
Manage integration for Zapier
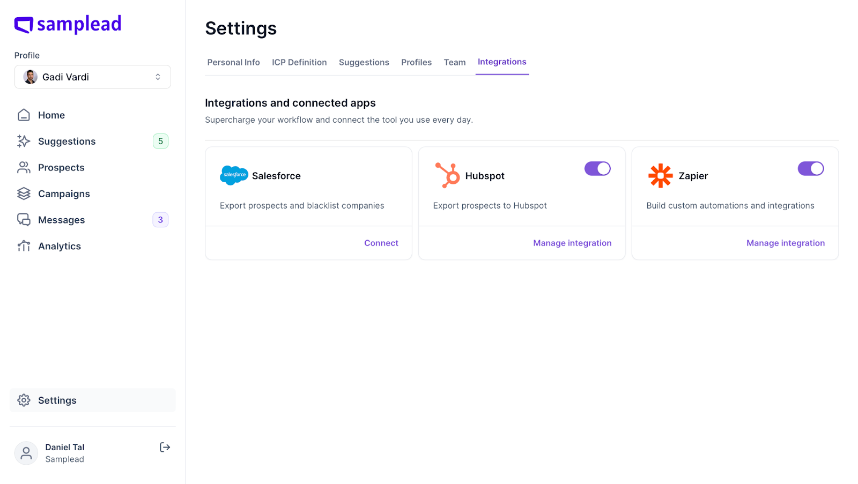tap(786, 243)
